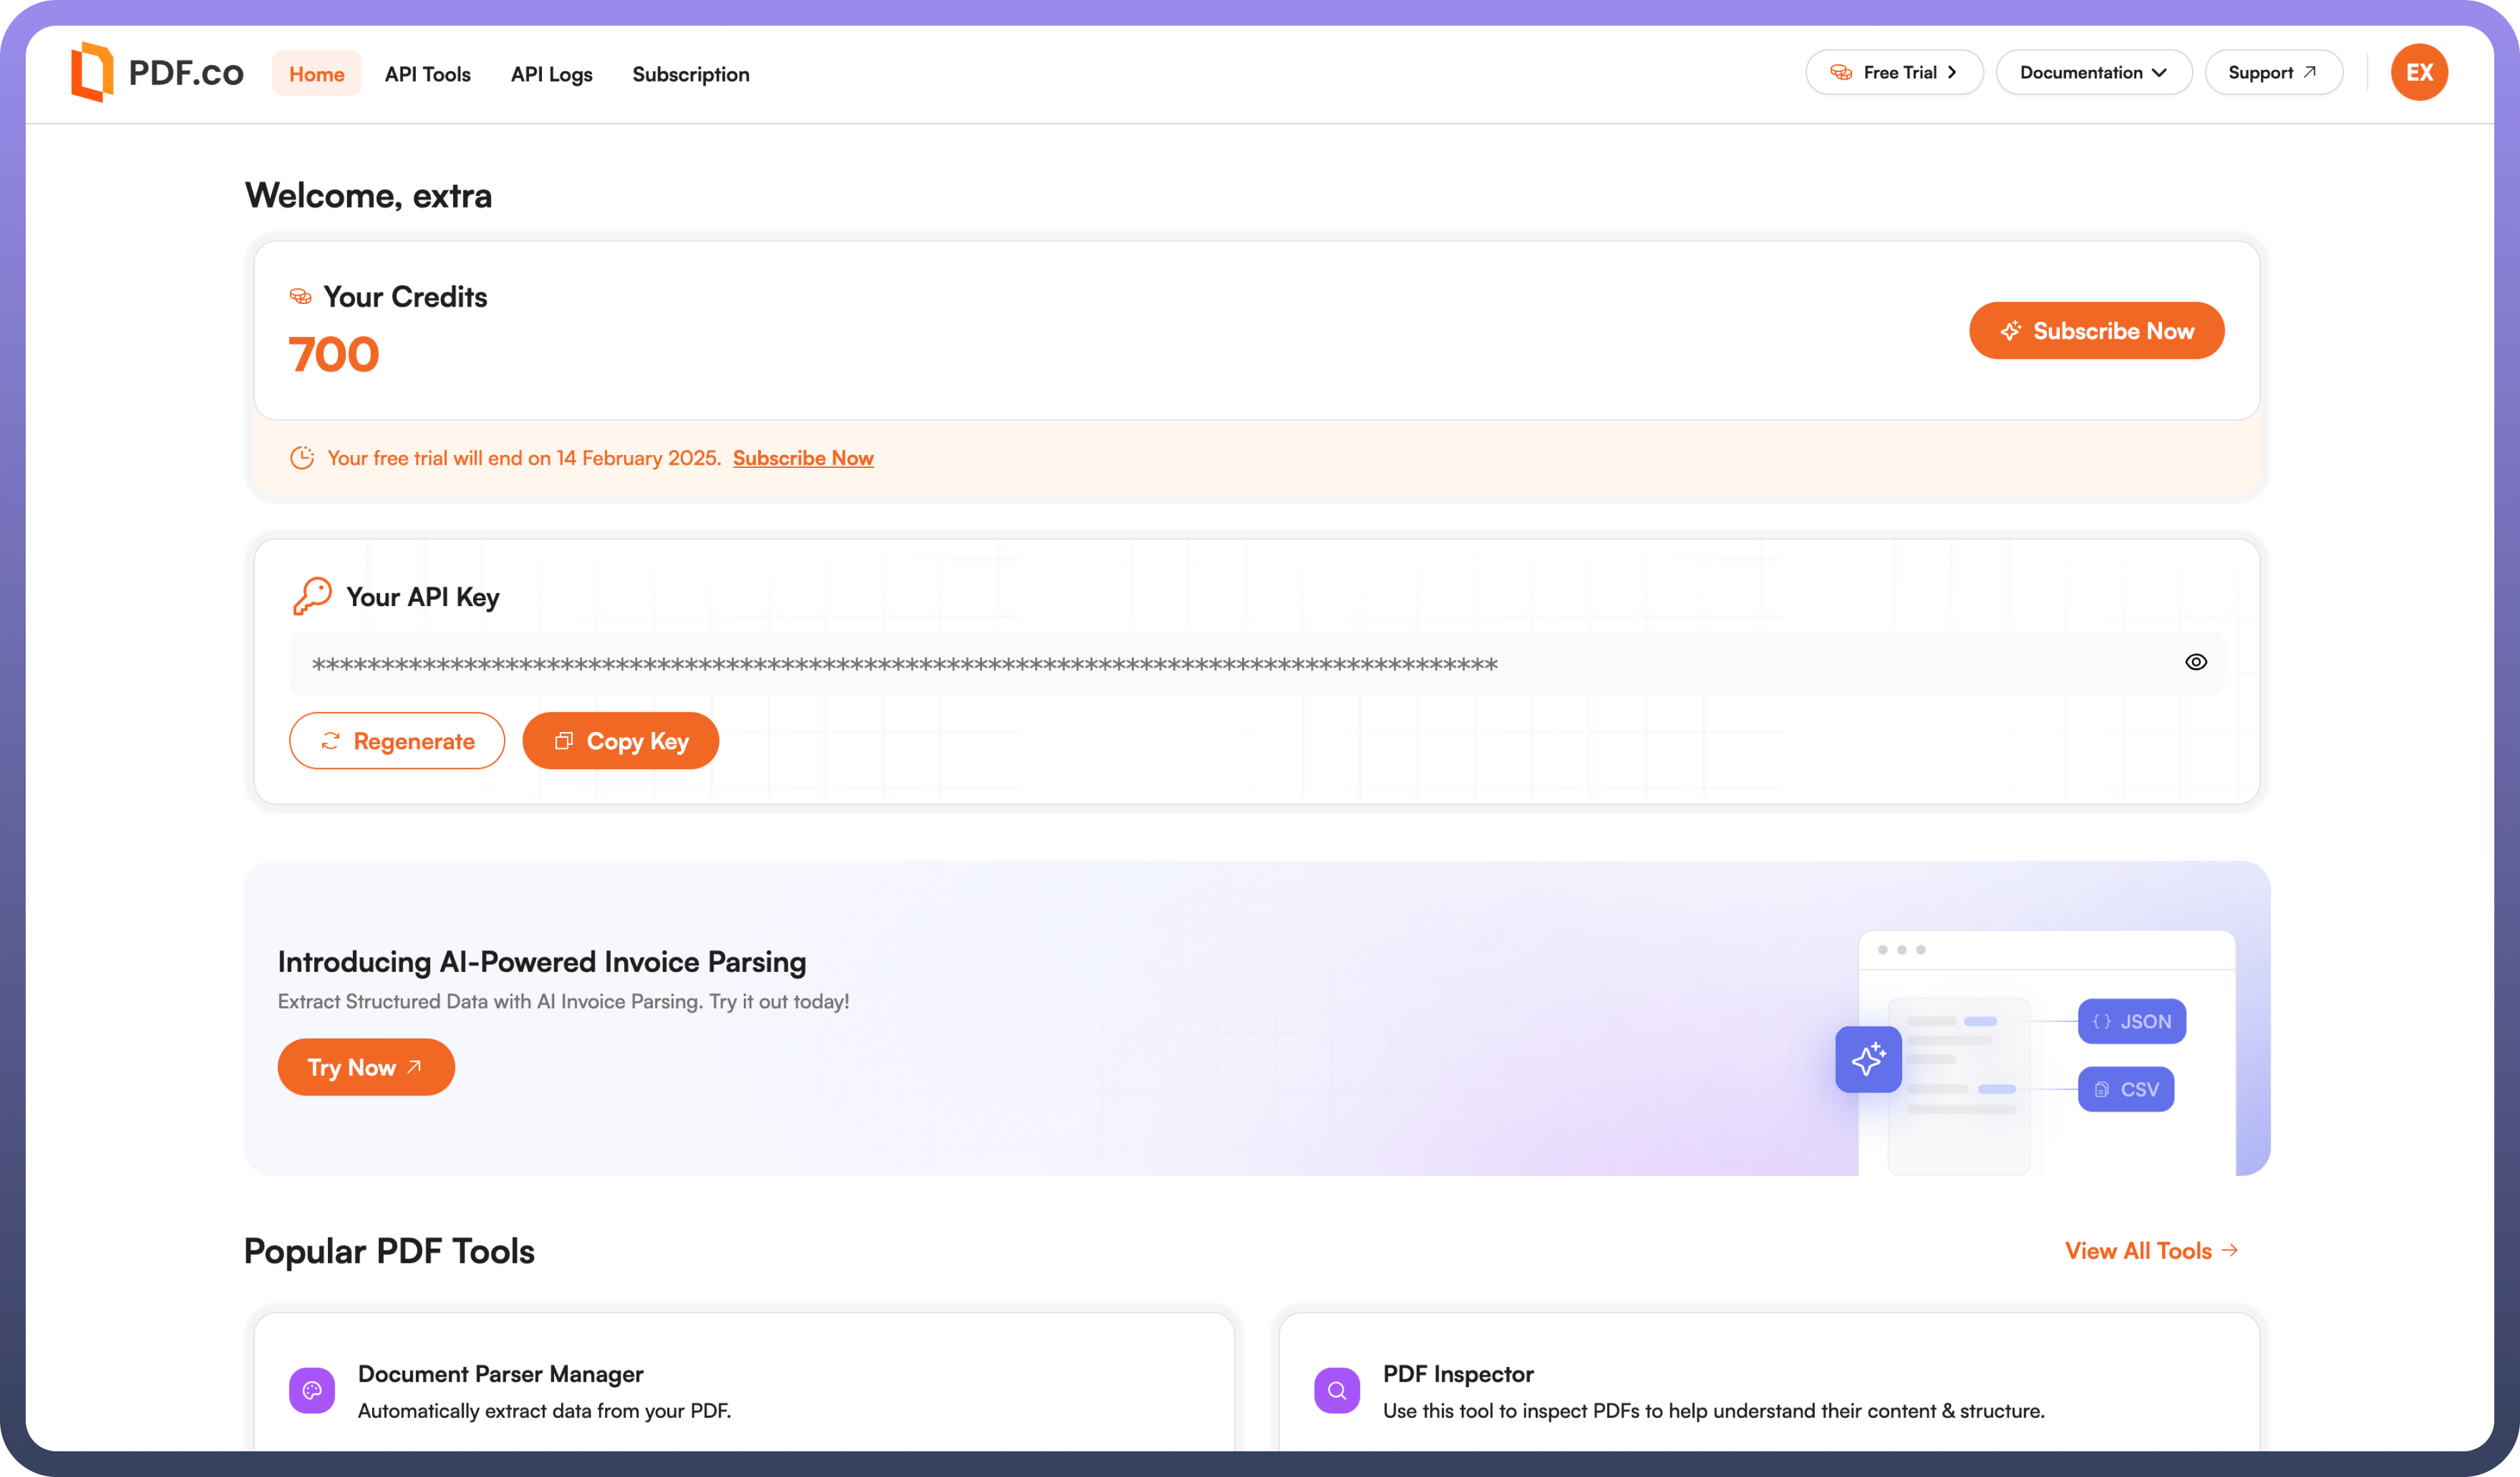Open the Free Trial chevron button
The image size is (2520, 1477).
[x=1893, y=72]
